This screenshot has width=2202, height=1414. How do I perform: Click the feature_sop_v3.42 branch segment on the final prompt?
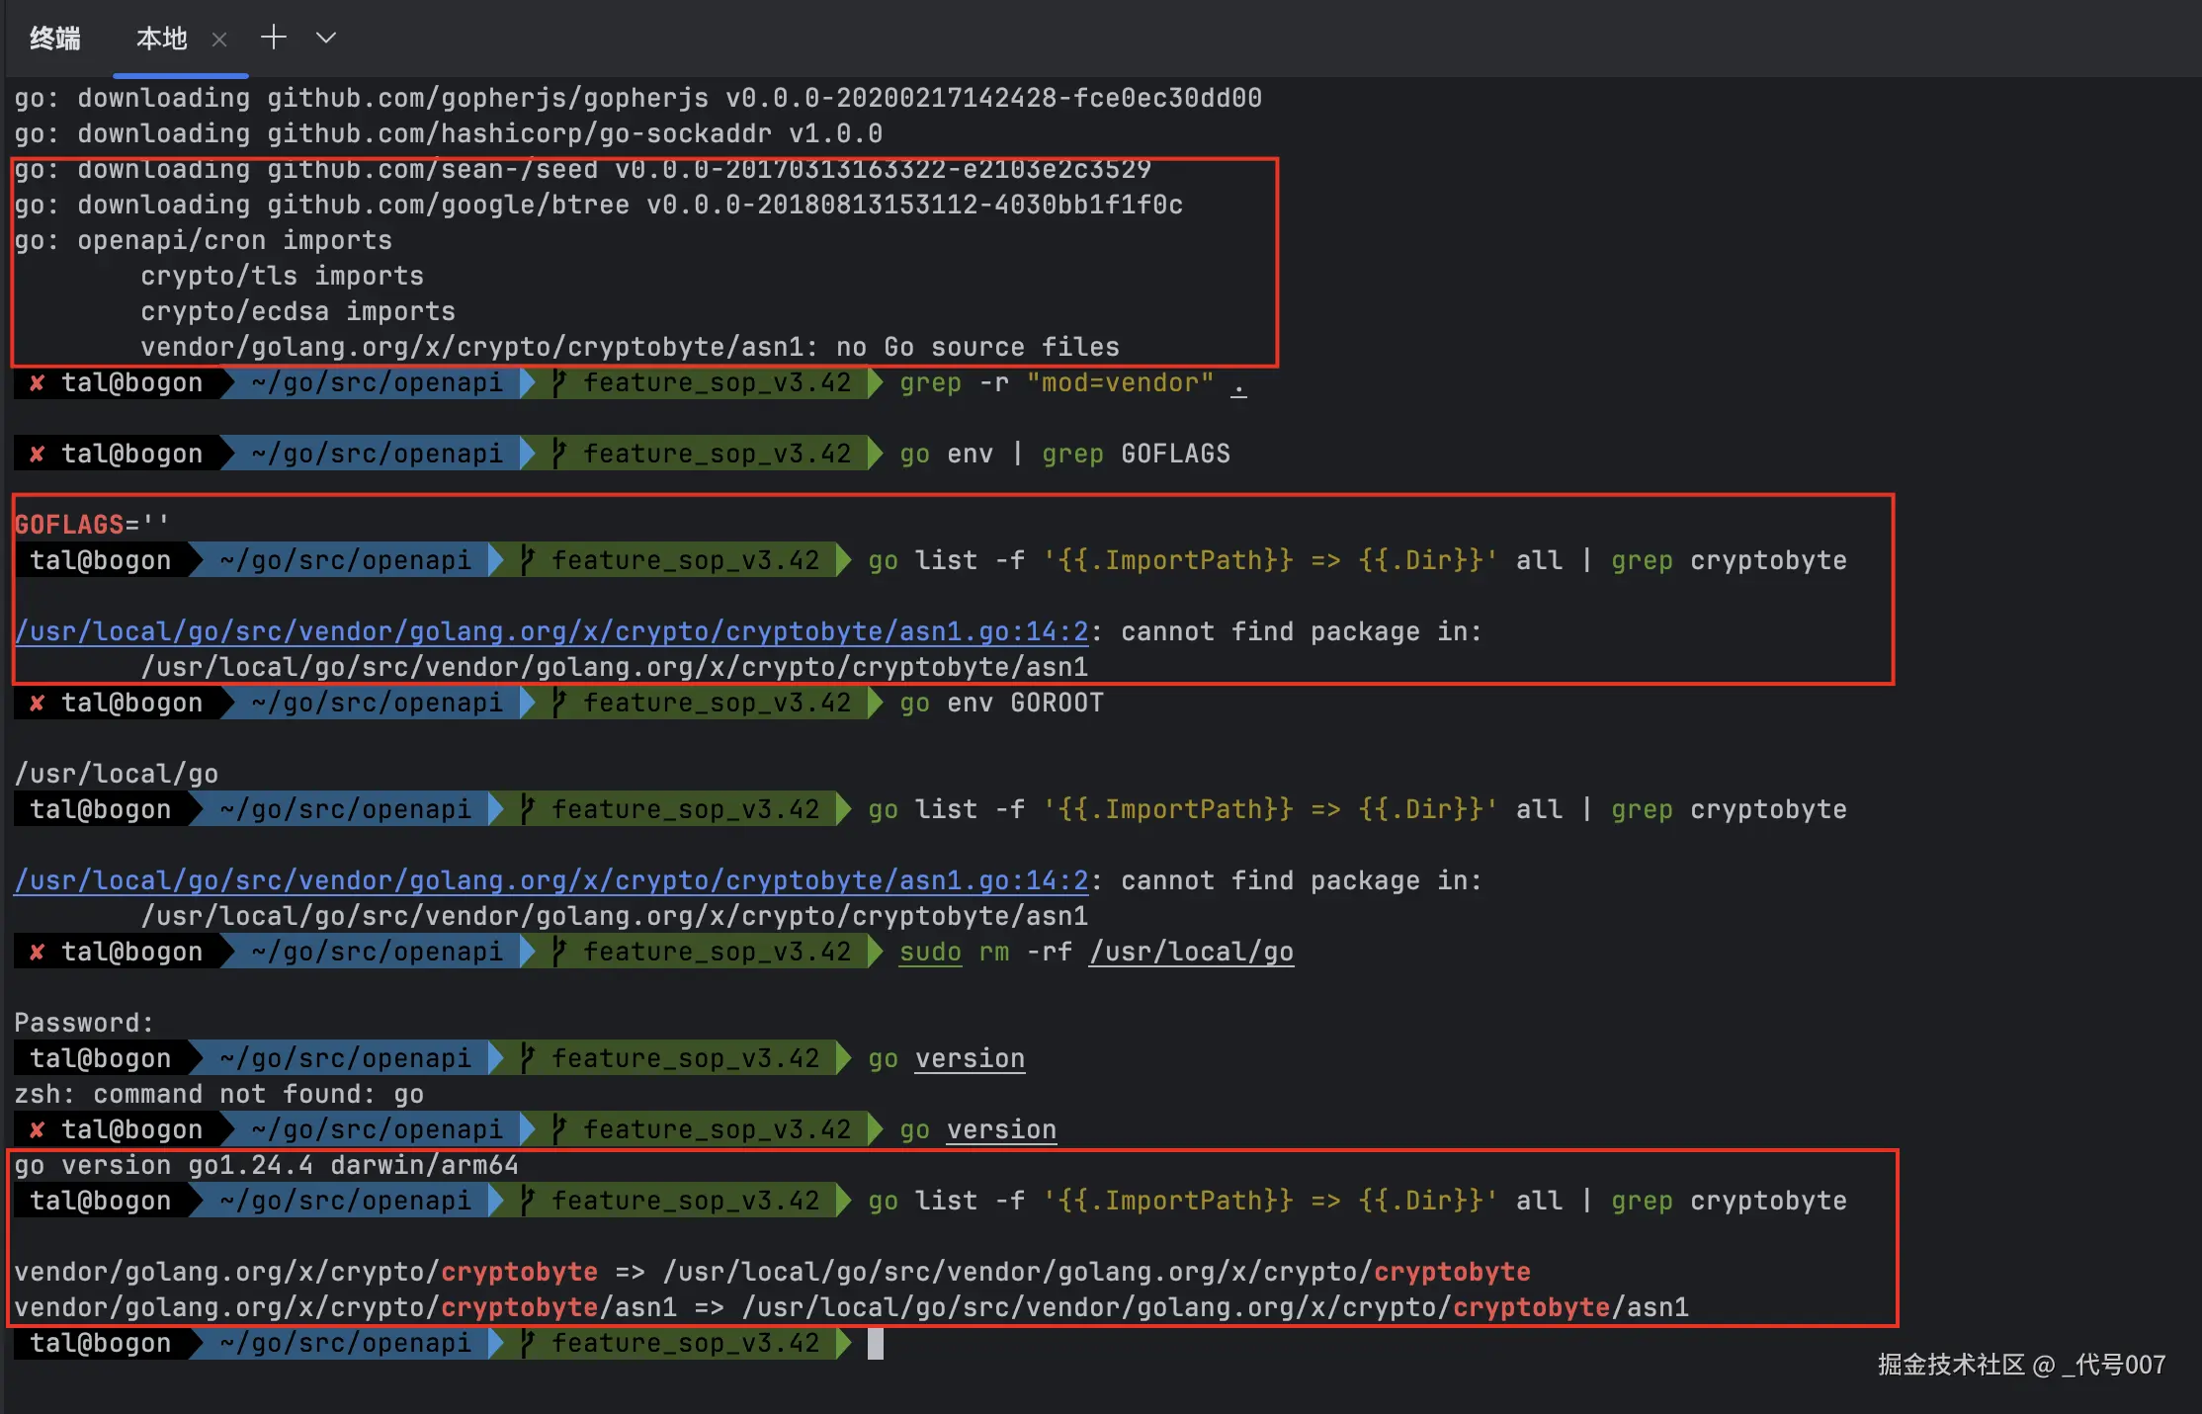click(x=685, y=1343)
